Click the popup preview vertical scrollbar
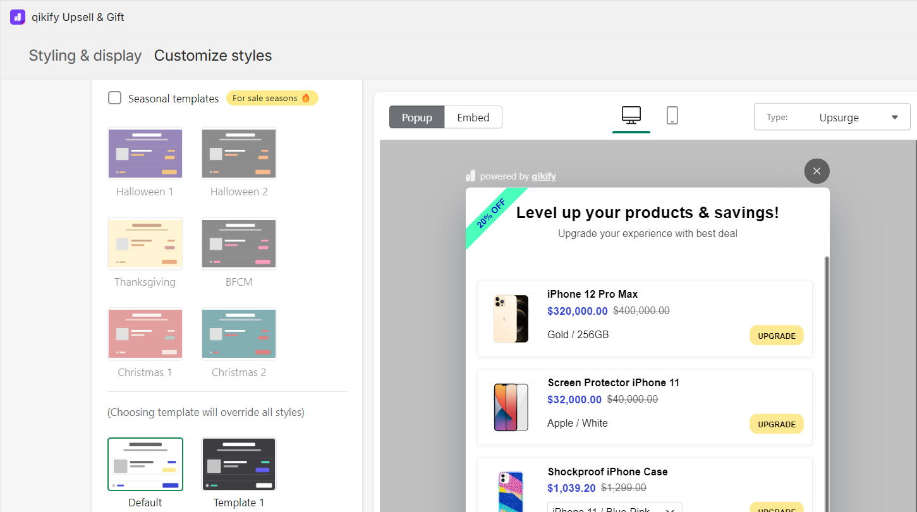Viewport: 917px width, 512px height. pos(826,384)
